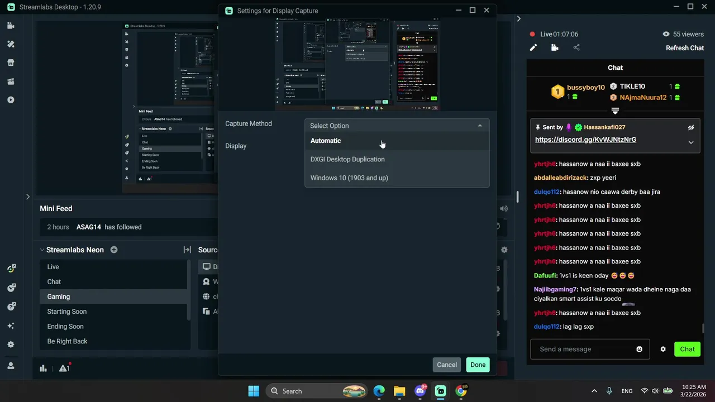Open the sparkles AI sidebar icon
This screenshot has height=402, width=715.
click(11, 326)
